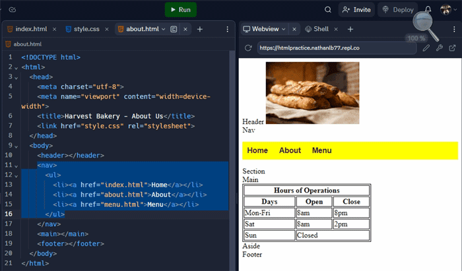Collapse the ul tag fold arrow on line 12
Screen dimensions: 462x271
tap(16, 175)
